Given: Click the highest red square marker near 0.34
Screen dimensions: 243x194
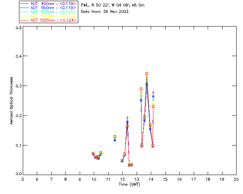Looking at the screenshot, I should 147,74.
